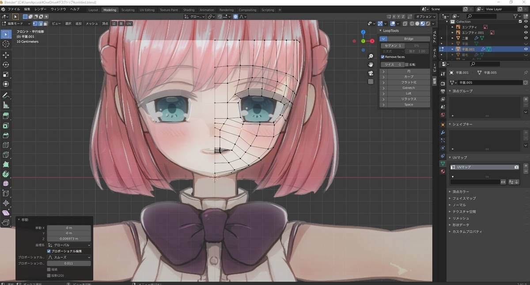The image size is (530, 285).
Task: Select the Shear tool
Action: pyautogui.click(x=6, y=213)
